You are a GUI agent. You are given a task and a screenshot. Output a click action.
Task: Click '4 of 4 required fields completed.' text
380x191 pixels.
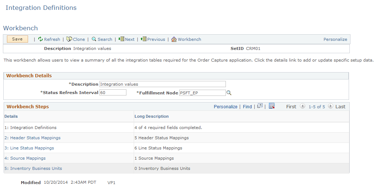pos(168,128)
